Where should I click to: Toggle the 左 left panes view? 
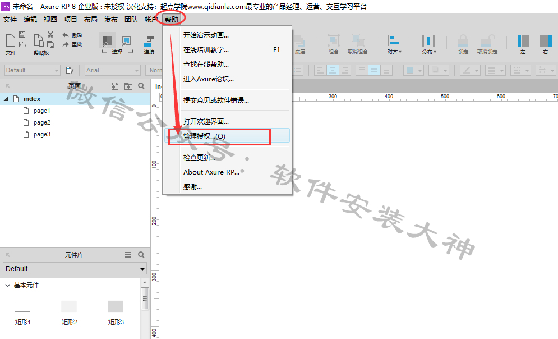523,44
